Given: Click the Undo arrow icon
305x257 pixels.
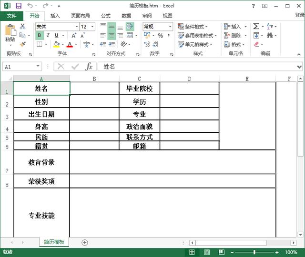Looking at the screenshot, I should [30, 6].
